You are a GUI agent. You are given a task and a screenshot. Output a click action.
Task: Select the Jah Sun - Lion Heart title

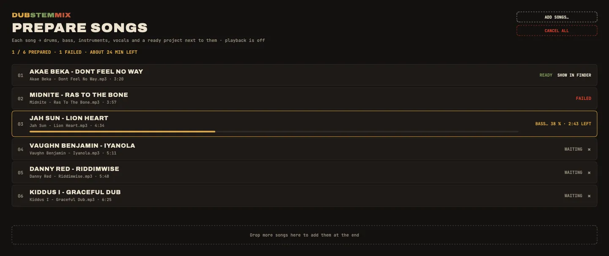click(x=69, y=118)
